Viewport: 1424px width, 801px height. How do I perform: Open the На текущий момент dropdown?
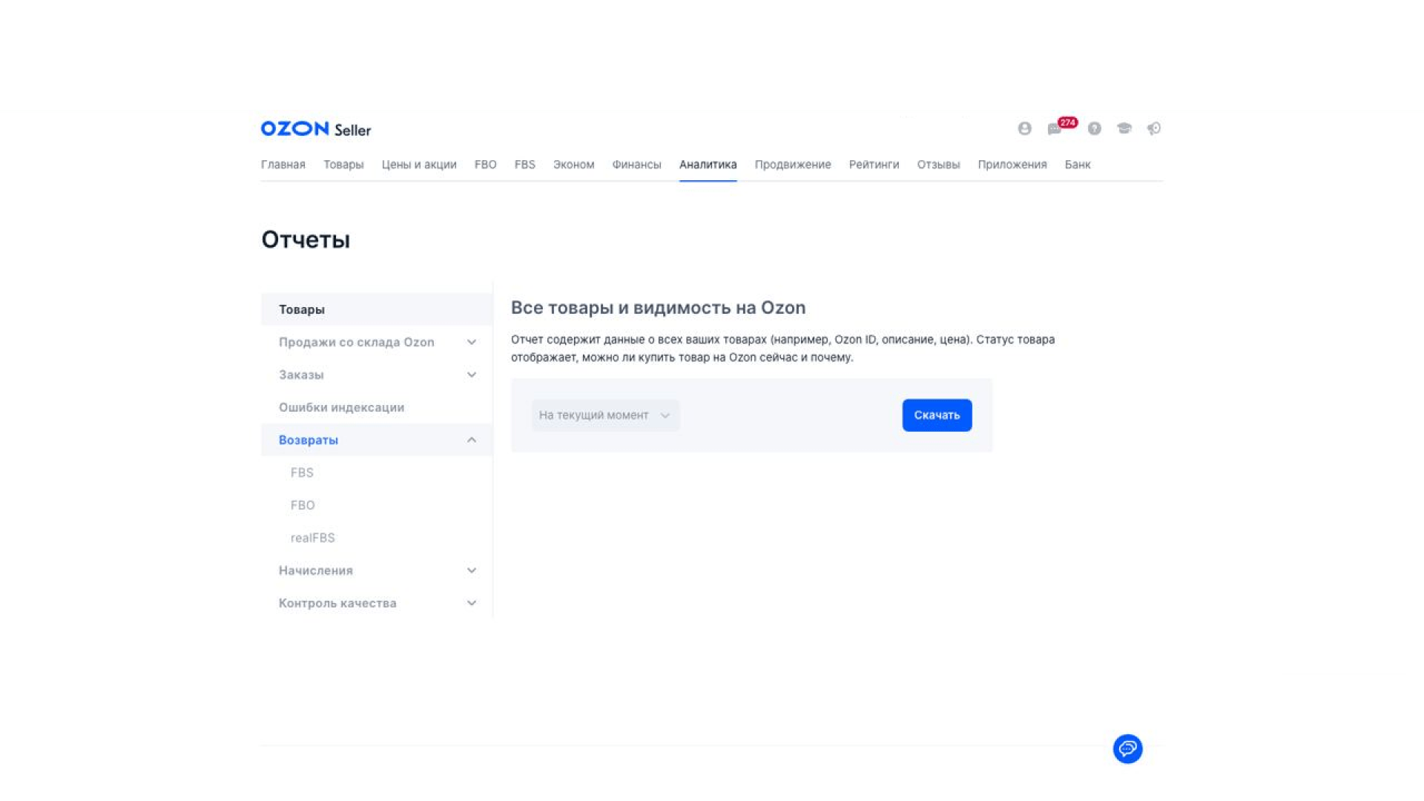point(605,415)
